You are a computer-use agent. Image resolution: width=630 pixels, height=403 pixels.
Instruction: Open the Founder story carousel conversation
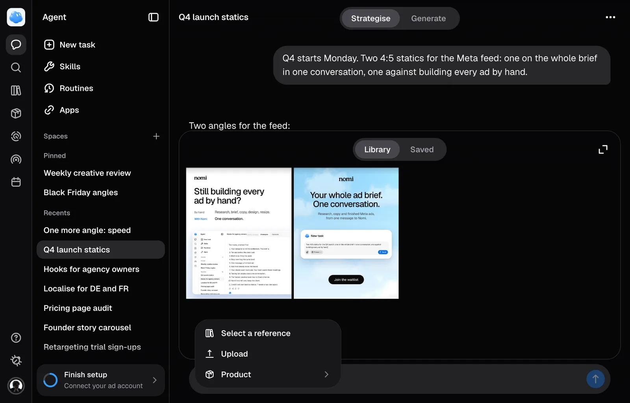click(101, 327)
